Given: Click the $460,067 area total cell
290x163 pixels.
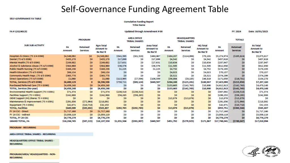Looking at the screenshot, I should click(155, 56).
